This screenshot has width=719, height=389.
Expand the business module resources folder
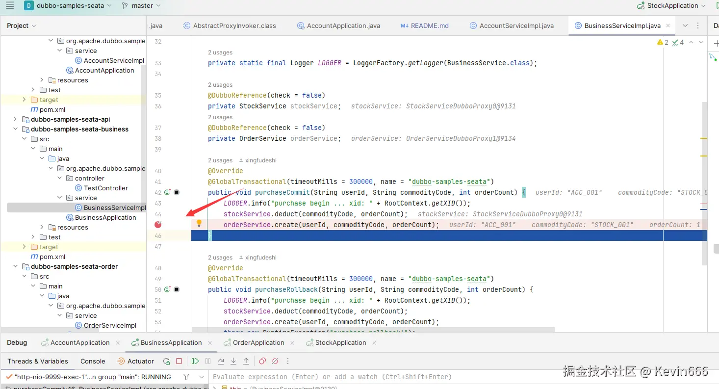[42, 227]
